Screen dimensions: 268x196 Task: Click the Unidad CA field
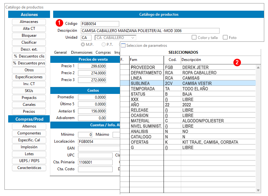click(x=86, y=38)
